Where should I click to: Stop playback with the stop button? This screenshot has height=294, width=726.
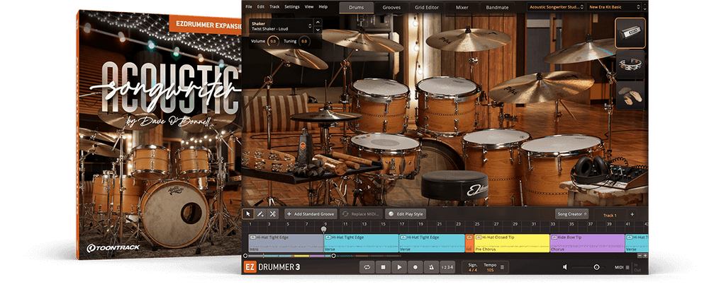[x=383, y=266]
